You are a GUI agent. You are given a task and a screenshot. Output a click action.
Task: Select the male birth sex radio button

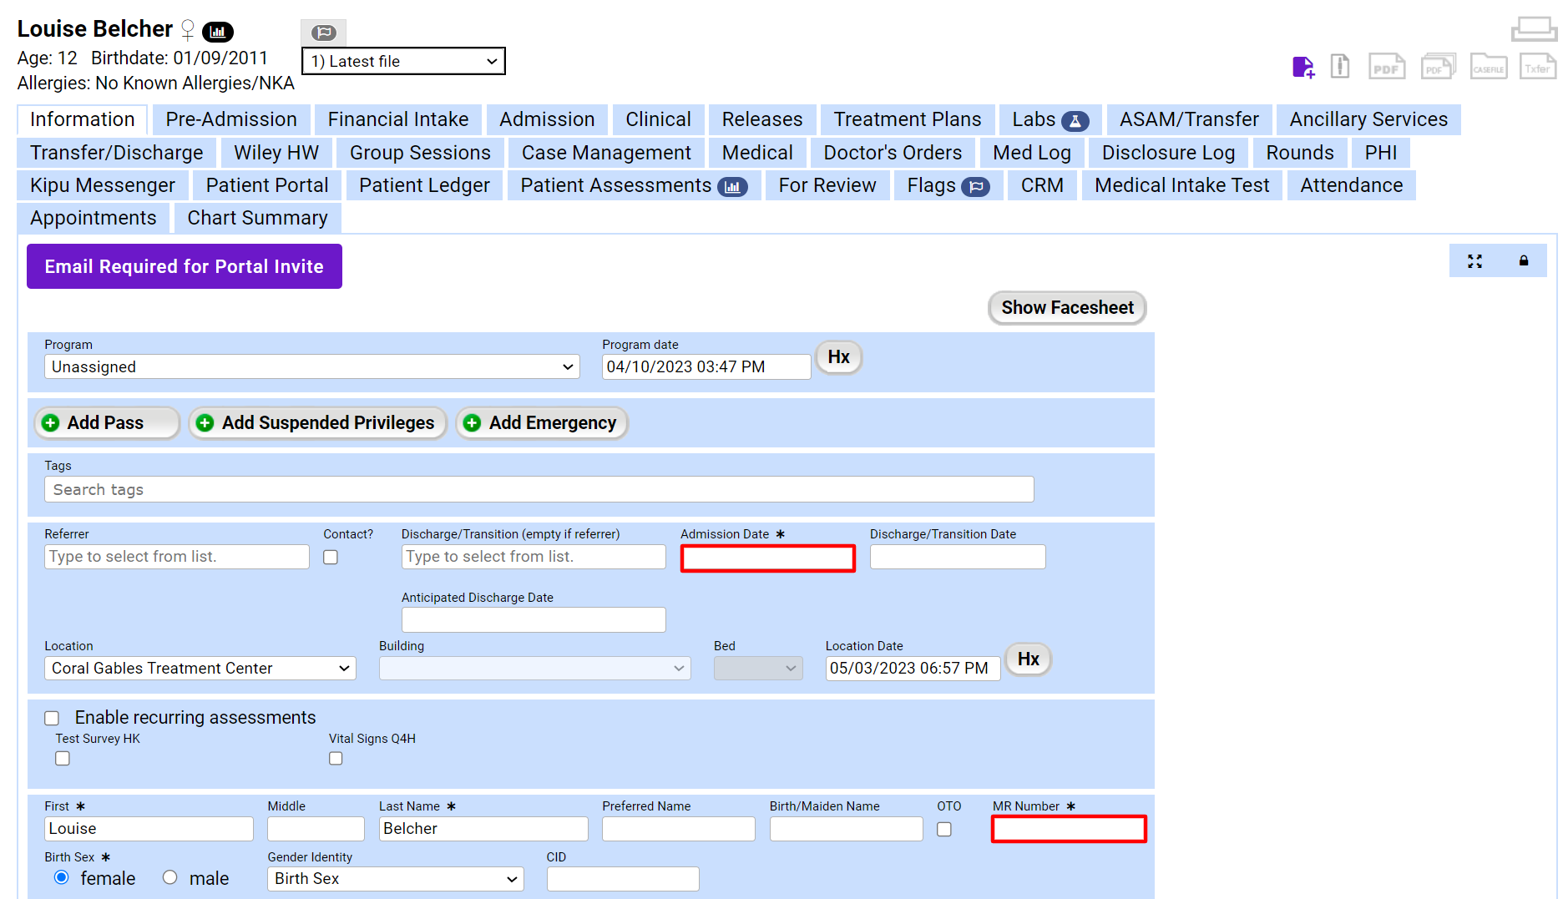click(170, 877)
